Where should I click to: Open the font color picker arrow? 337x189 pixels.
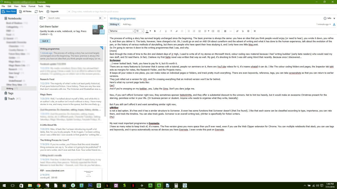(x=150, y=31)
